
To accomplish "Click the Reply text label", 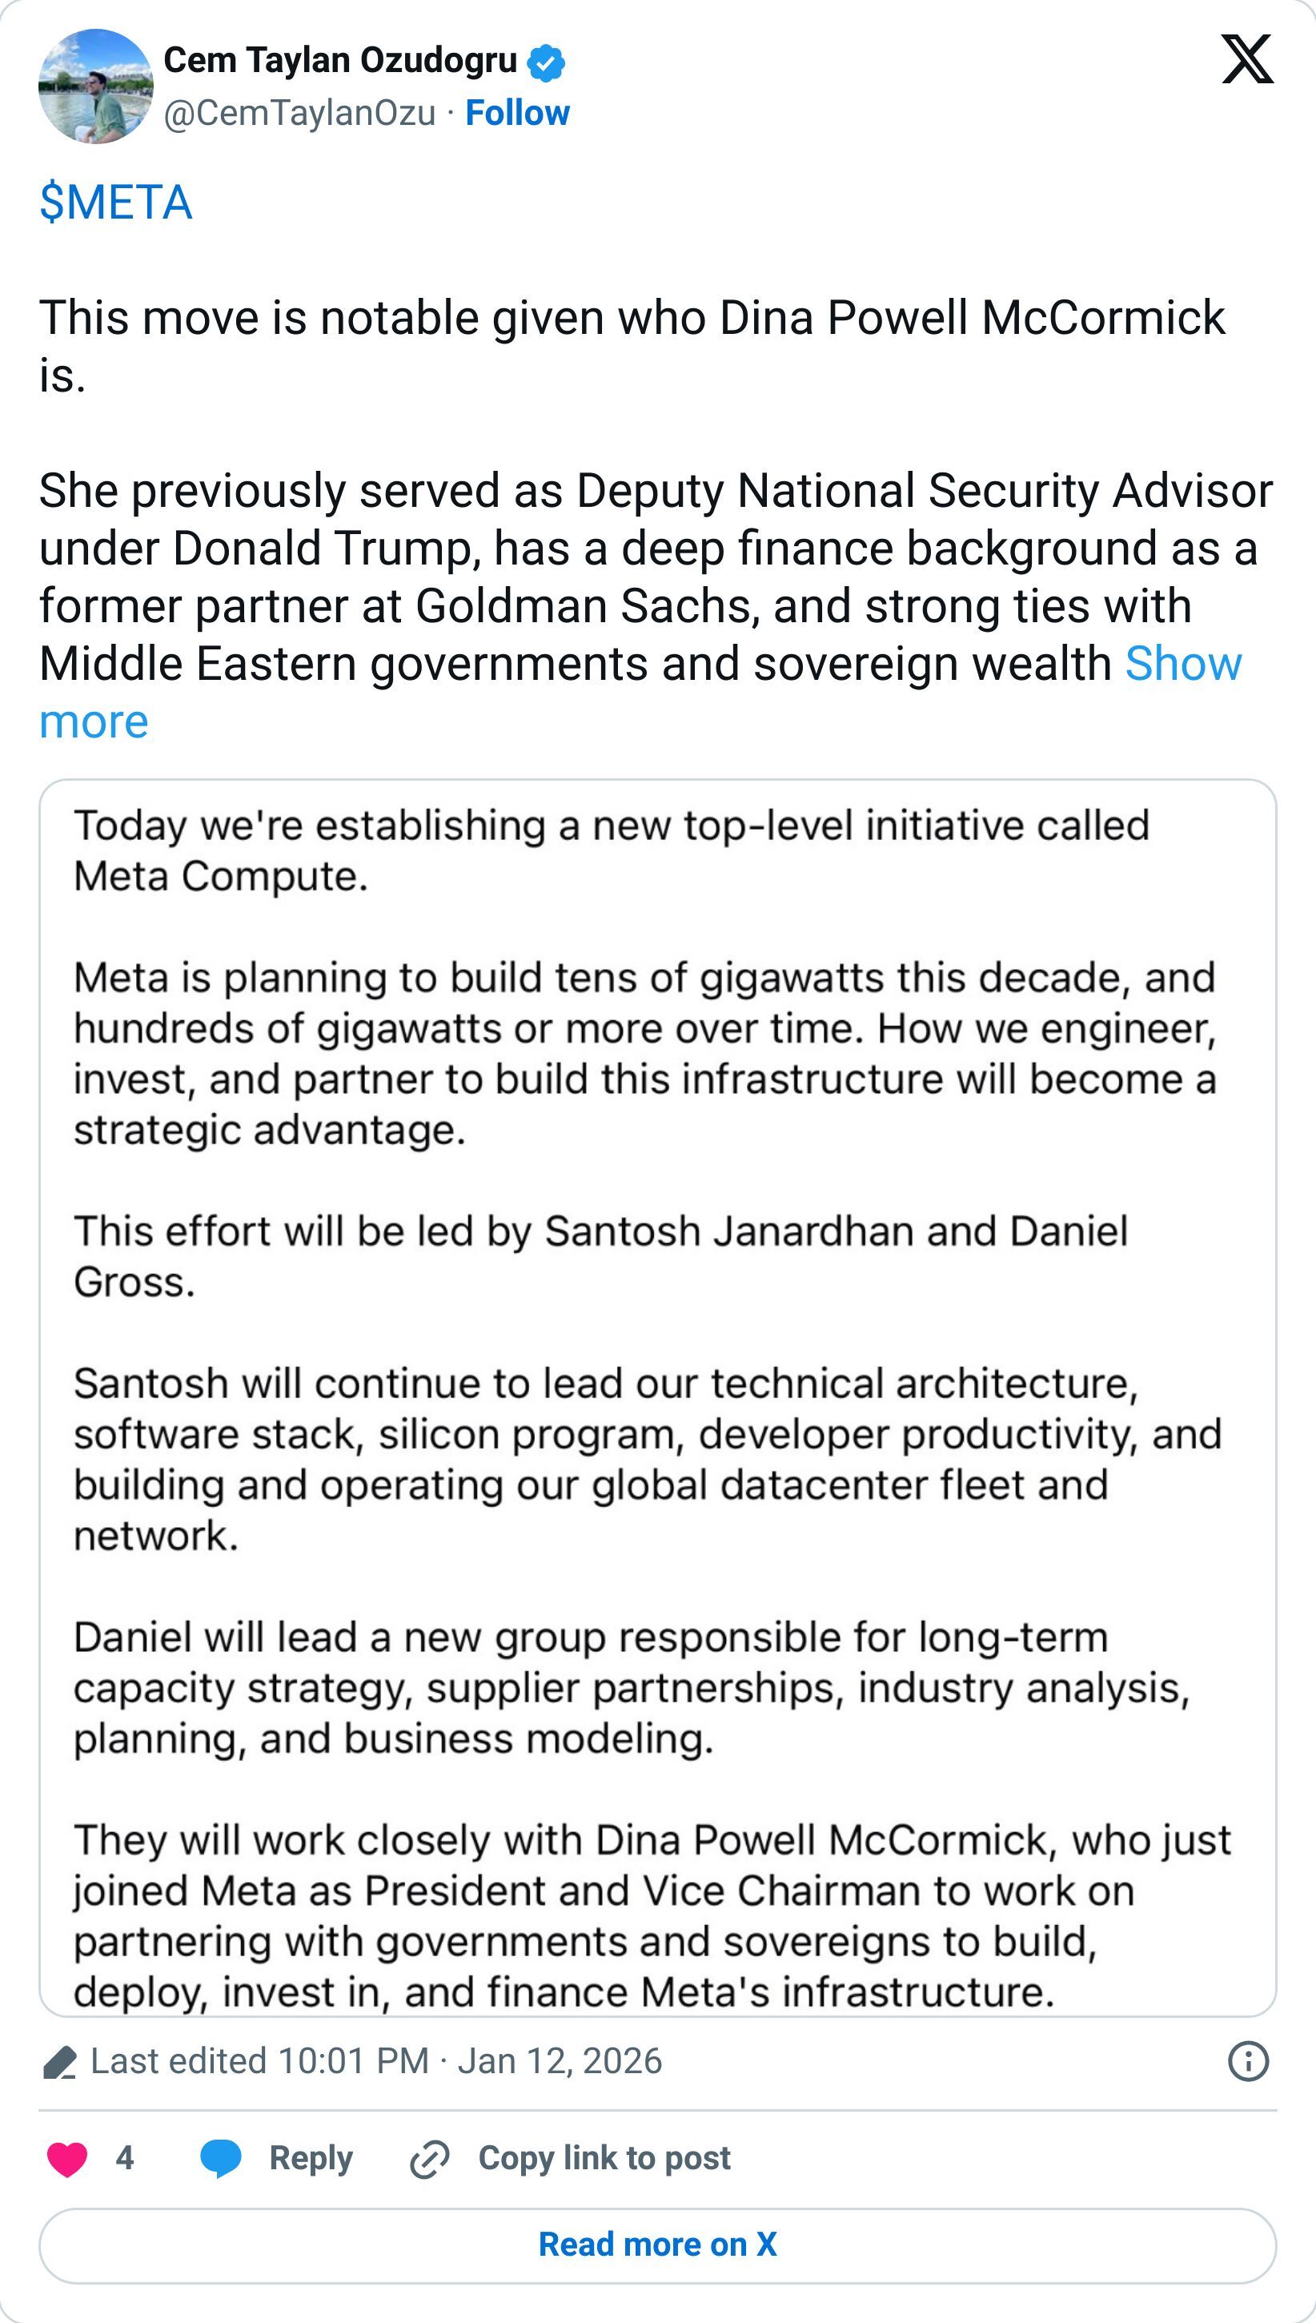I will 310,2159.
